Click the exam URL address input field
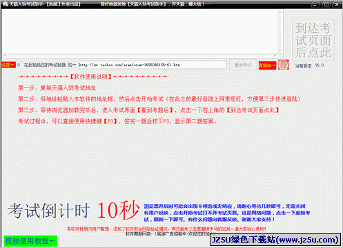343x248 pixels. click(153, 65)
